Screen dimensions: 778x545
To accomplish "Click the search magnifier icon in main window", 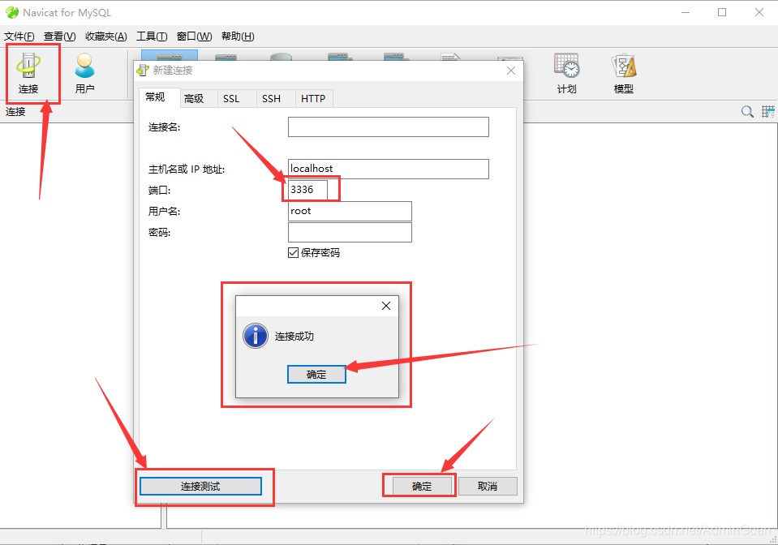I will pyautogui.click(x=747, y=112).
